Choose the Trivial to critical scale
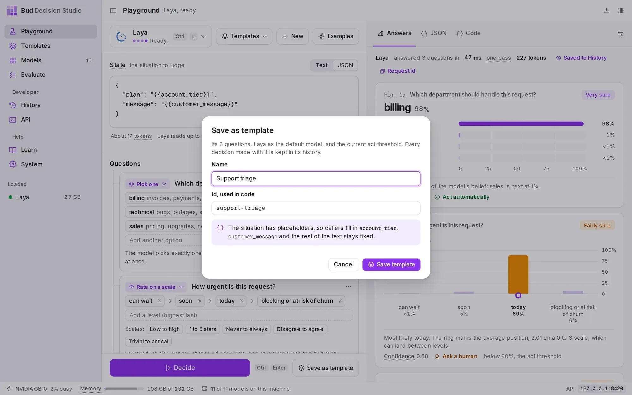Screen dimensions: 632x395 148,342
